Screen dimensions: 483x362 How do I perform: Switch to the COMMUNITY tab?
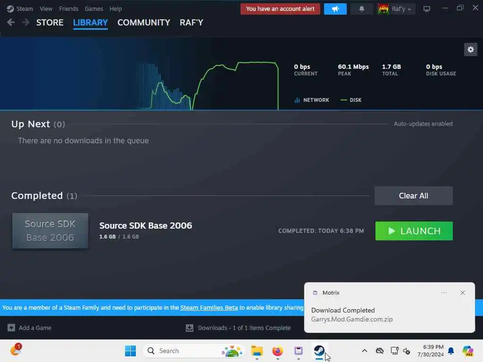pyautogui.click(x=143, y=23)
